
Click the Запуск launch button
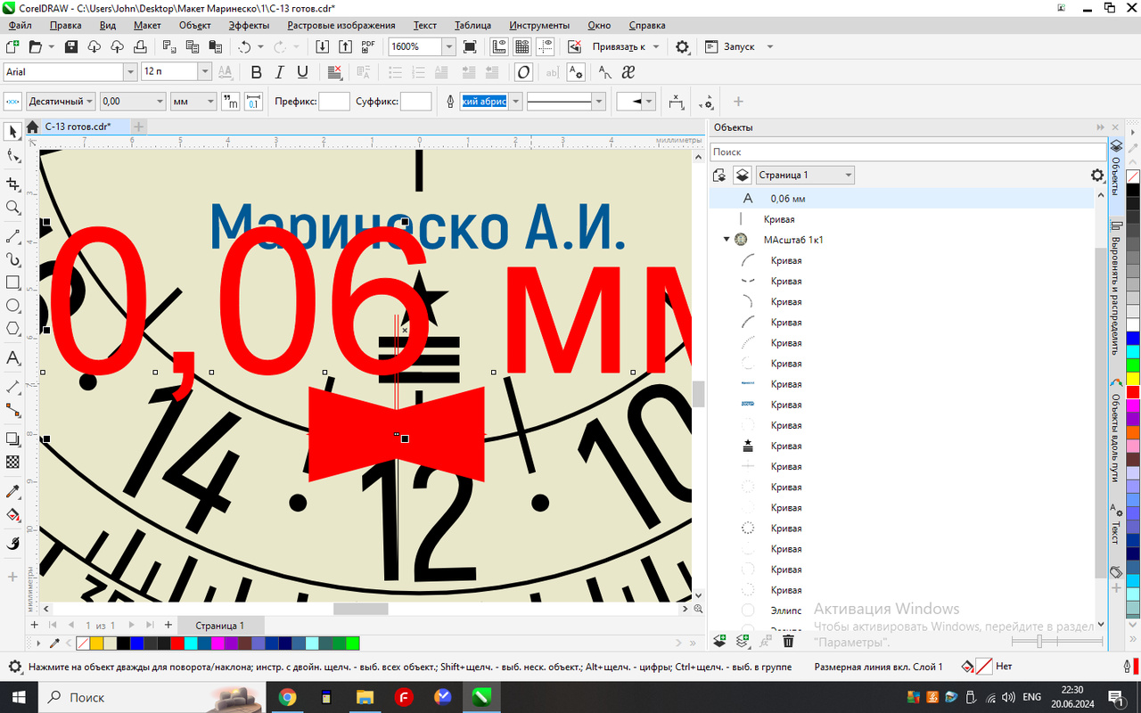pyautogui.click(x=739, y=47)
